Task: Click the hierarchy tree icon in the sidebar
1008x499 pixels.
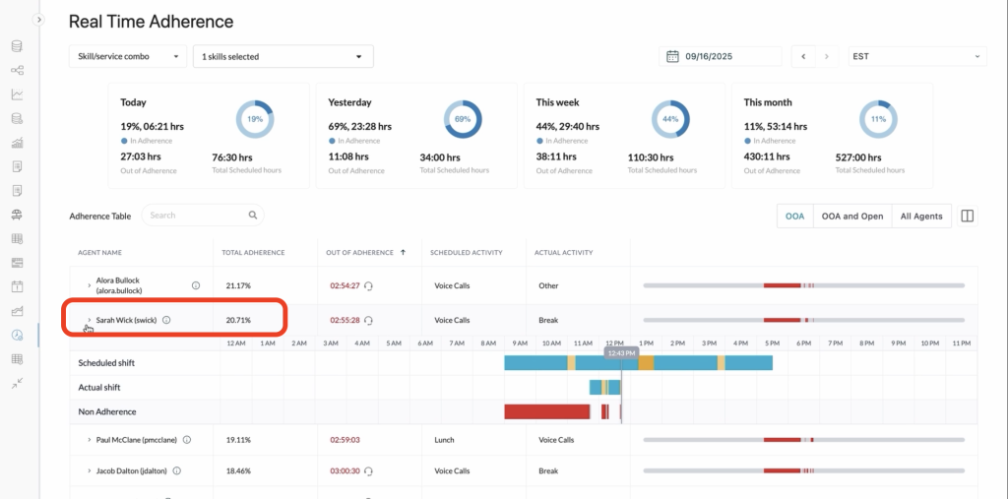Action: pos(17,71)
